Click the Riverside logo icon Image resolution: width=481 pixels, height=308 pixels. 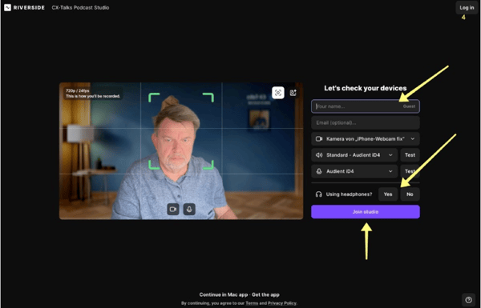(x=8, y=7)
